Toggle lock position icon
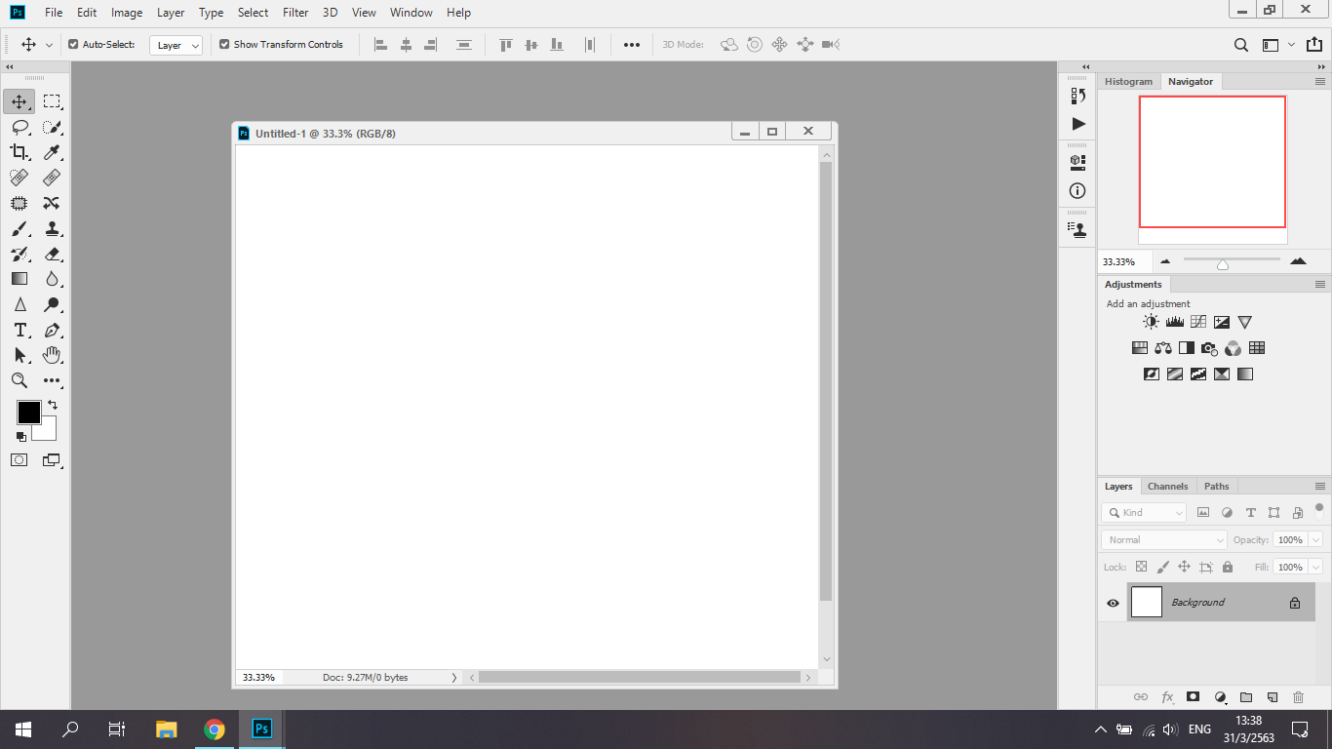The width and height of the screenshot is (1332, 749). [1184, 567]
